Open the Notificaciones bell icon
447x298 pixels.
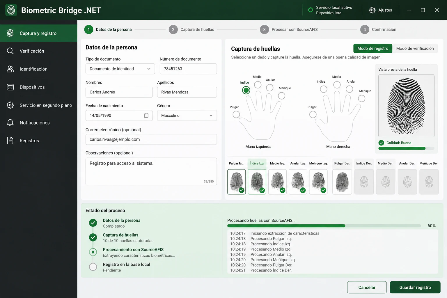coord(10,123)
